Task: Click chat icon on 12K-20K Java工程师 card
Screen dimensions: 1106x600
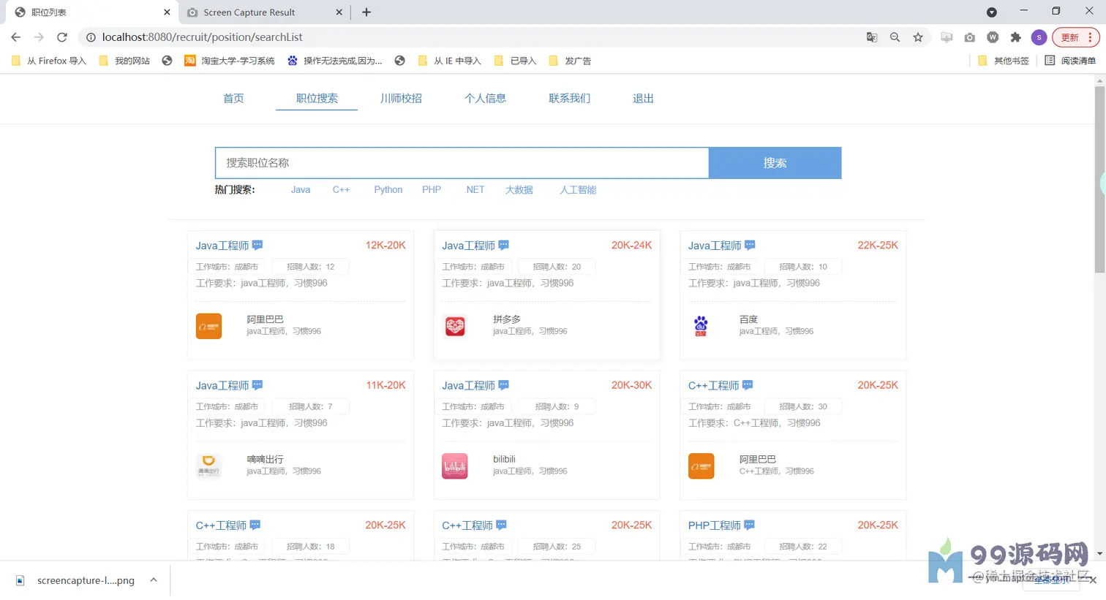Action: click(x=257, y=245)
